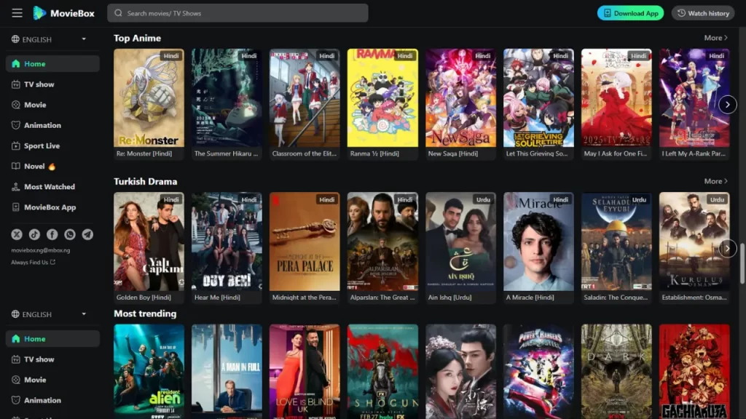Advance the Turkish Drama carousel arrow
The image size is (746, 419).
coord(728,249)
